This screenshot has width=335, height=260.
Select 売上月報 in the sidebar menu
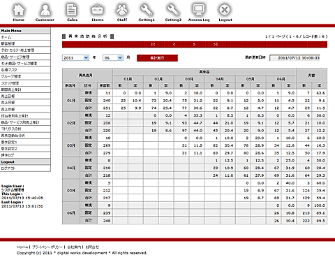coord(25,103)
